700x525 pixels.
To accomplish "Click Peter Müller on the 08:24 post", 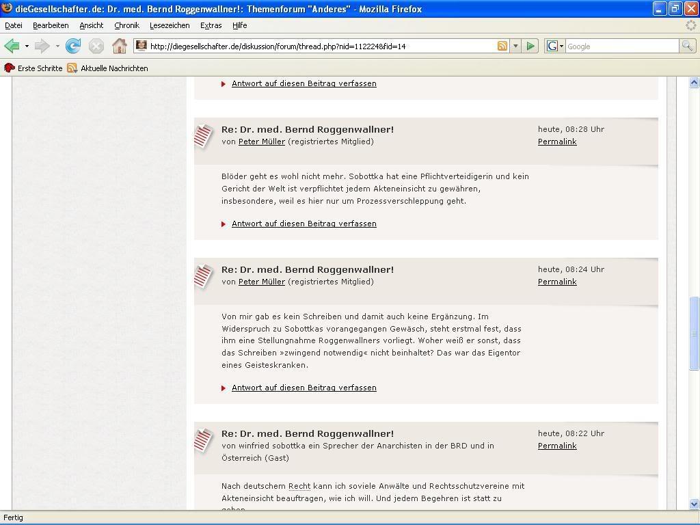I will click(x=261, y=282).
